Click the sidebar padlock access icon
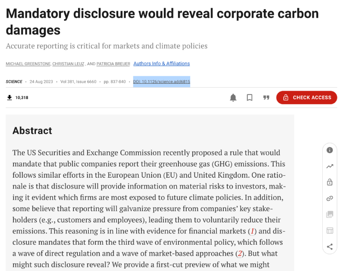Image resolution: width=343 pixels, height=271 pixels. [x=330, y=182]
